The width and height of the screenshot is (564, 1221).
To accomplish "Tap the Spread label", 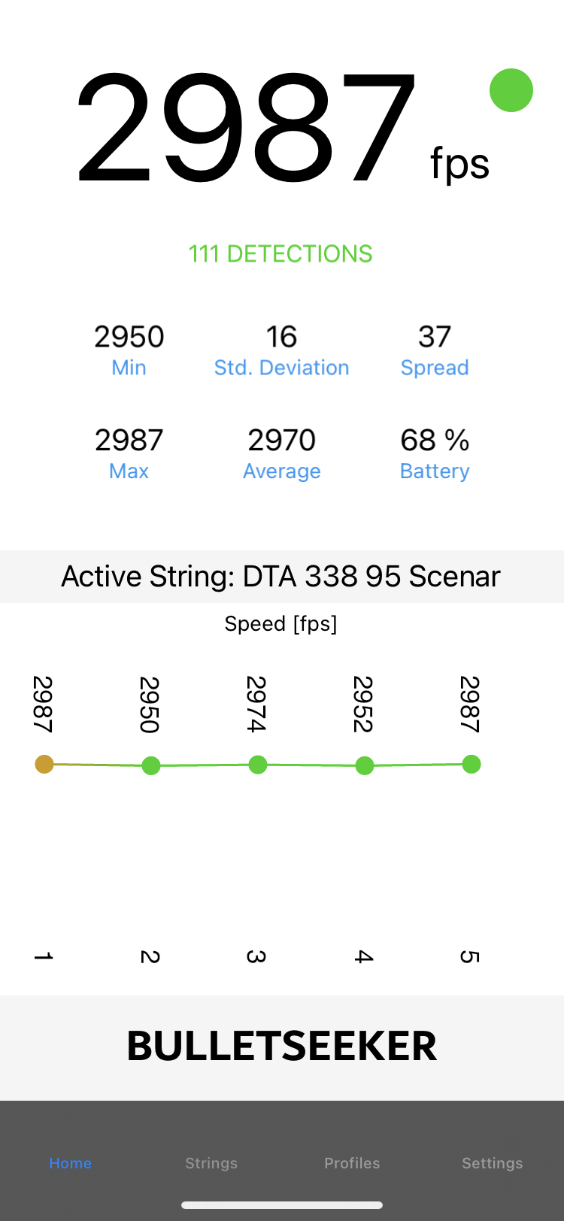I will 435,368.
